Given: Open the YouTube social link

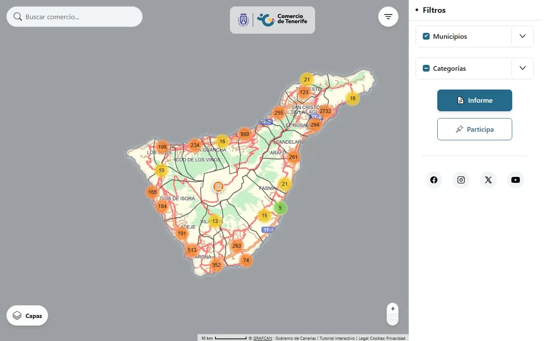Looking at the screenshot, I should click(516, 180).
